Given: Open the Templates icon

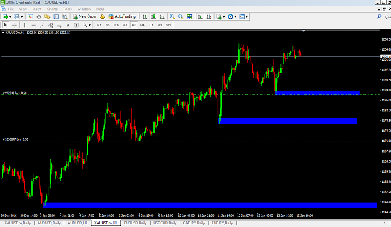Looking at the screenshot, I should click(x=241, y=17).
